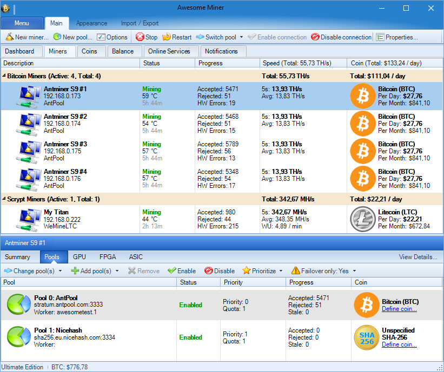Click Change pool(s) arrow icon
This screenshot has width=444, height=372.
click(8, 271)
